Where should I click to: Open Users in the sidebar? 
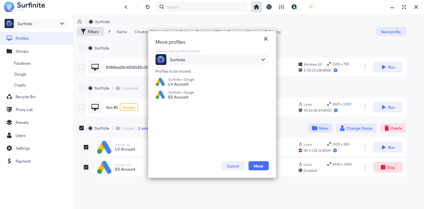(x=37, y=135)
